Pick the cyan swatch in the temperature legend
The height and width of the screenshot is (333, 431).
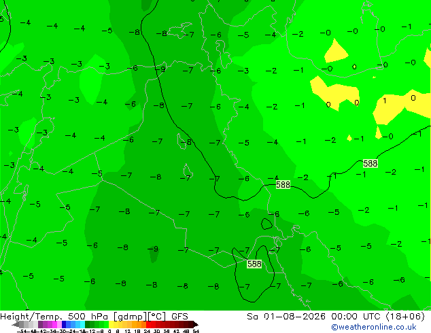pos(82,324)
